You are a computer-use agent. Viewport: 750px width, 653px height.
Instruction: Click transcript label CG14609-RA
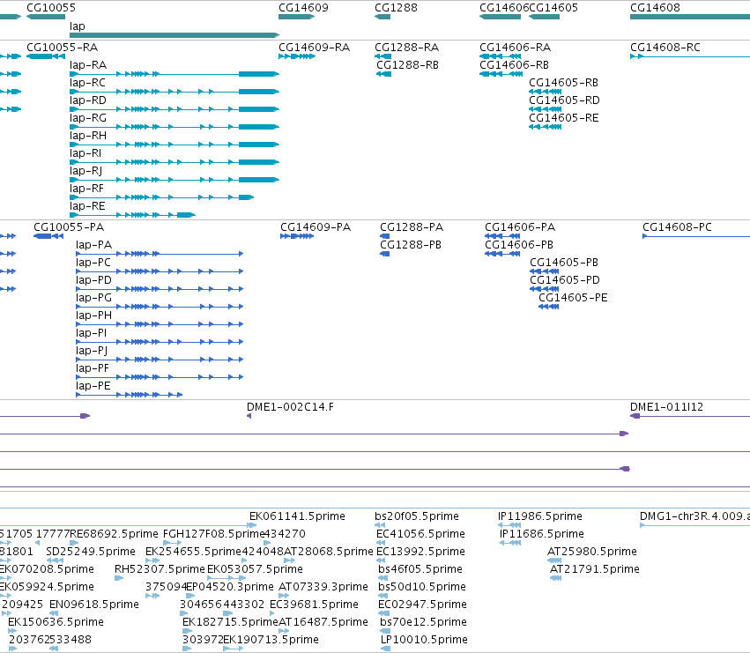pos(315,48)
